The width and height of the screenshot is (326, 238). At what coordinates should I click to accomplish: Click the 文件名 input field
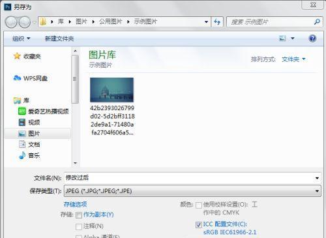tap(189, 178)
